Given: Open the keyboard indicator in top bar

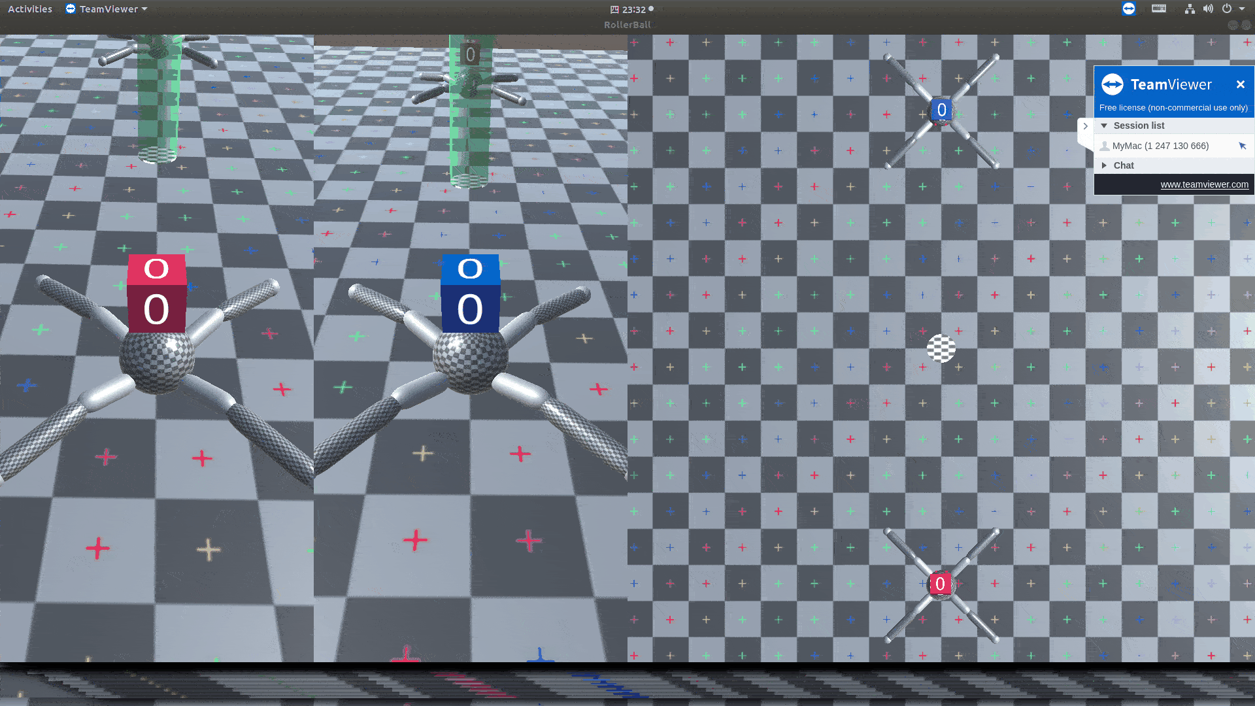Looking at the screenshot, I should tap(1159, 8).
